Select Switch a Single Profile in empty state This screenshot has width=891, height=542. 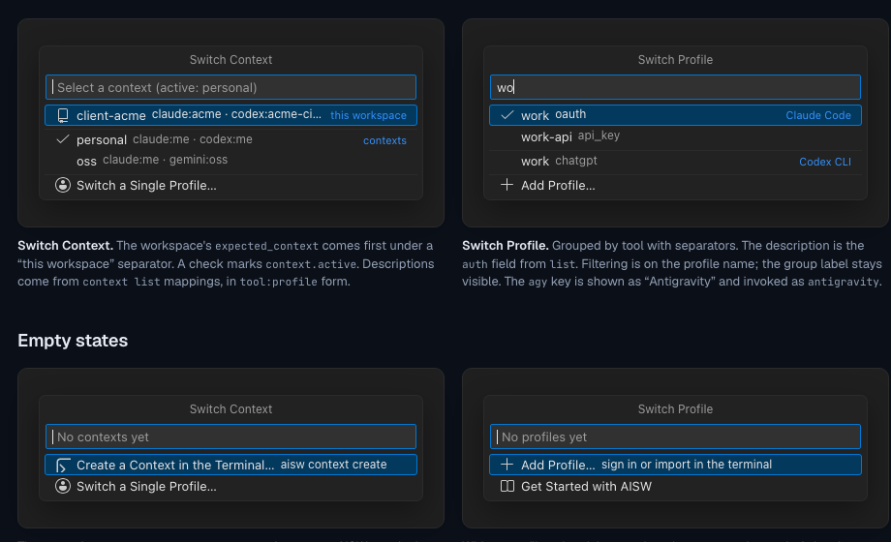coord(230,486)
